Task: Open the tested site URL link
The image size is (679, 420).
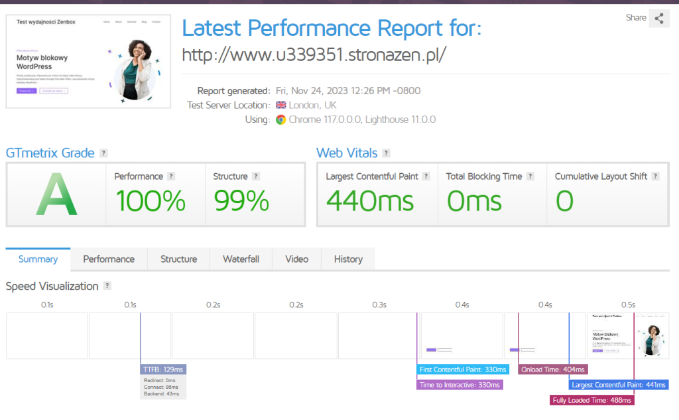Action: (314, 54)
